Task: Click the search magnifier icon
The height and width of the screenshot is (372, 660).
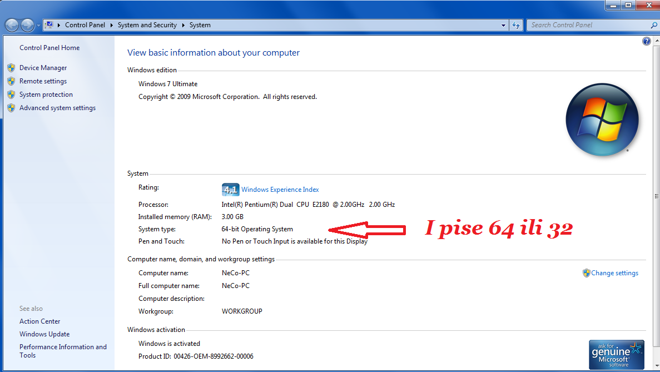Action: point(654,25)
